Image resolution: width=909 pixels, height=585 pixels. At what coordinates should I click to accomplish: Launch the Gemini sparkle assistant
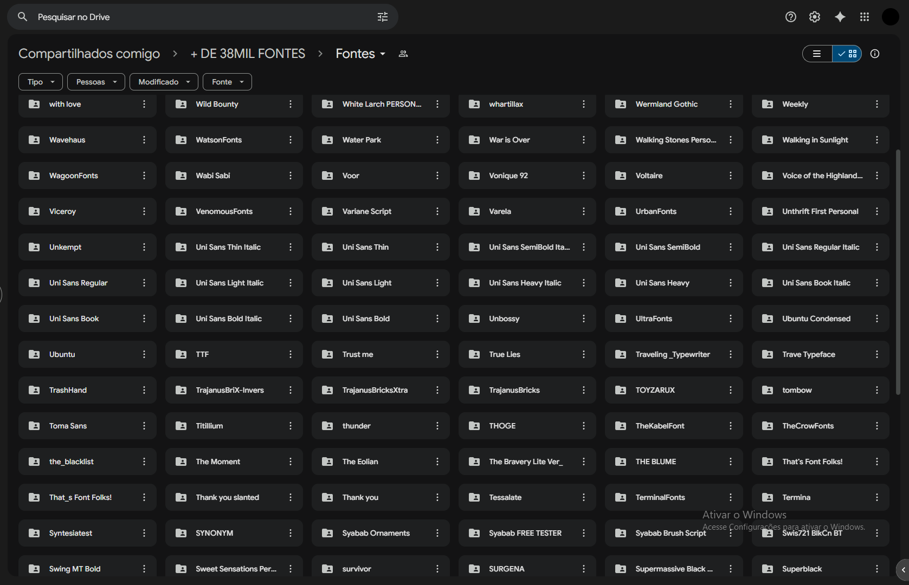pyautogui.click(x=840, y=17)
